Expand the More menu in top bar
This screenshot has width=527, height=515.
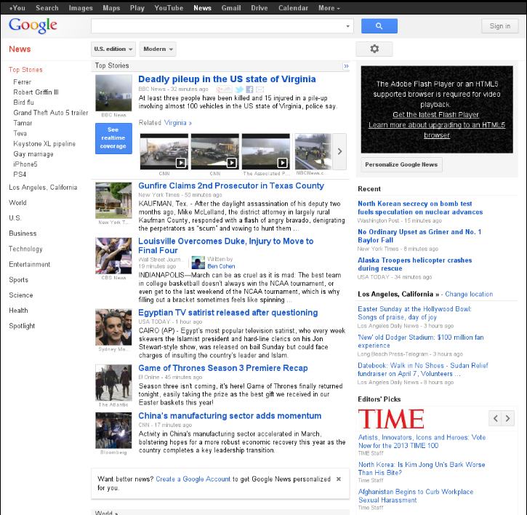click(329, 8)
